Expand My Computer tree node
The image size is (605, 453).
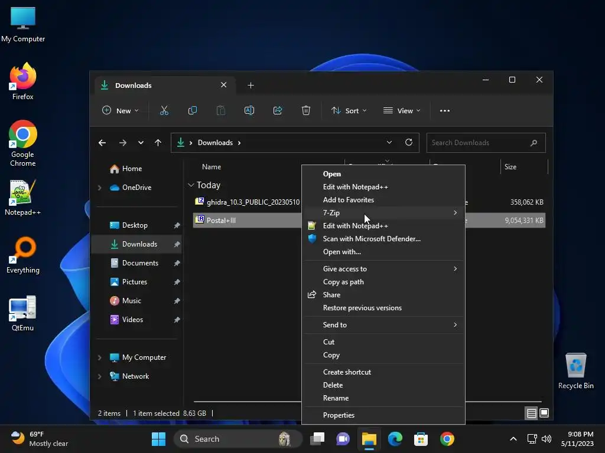point(99,357)
